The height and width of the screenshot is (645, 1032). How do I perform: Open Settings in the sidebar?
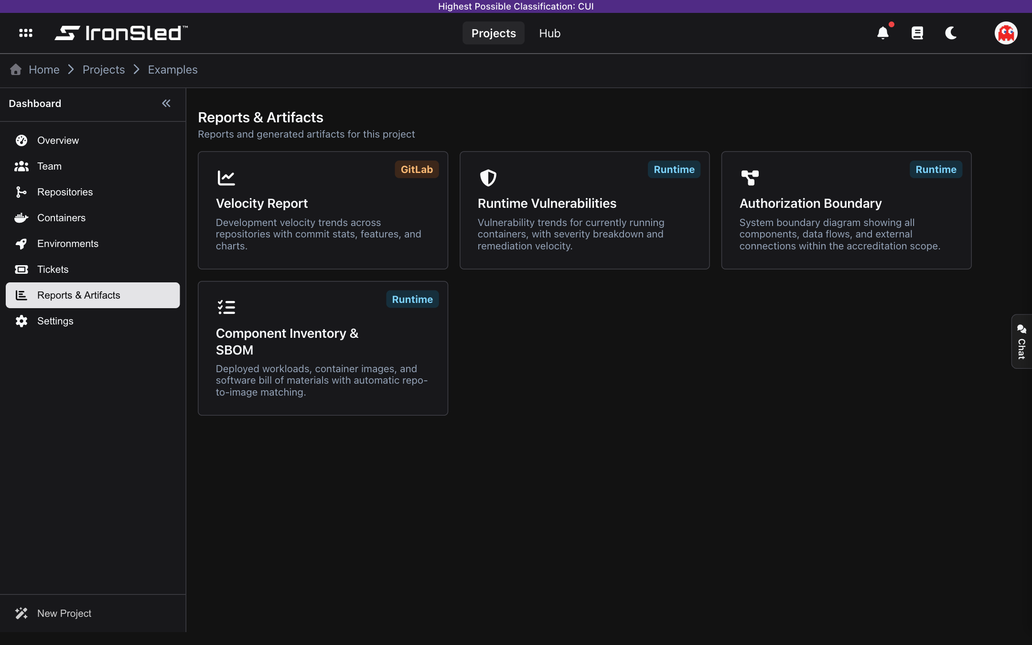(x=93, y=321)
